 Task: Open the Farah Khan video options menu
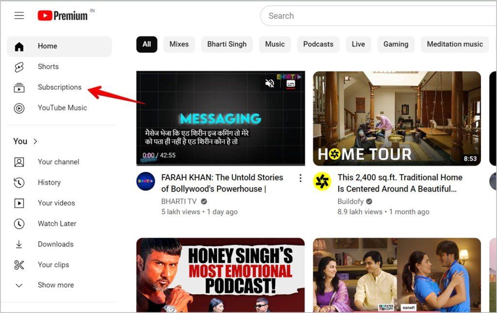click(x=300, y=178)
